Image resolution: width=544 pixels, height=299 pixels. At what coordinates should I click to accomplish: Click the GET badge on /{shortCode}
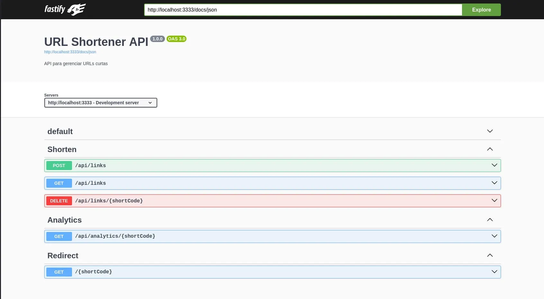[59, 272]
